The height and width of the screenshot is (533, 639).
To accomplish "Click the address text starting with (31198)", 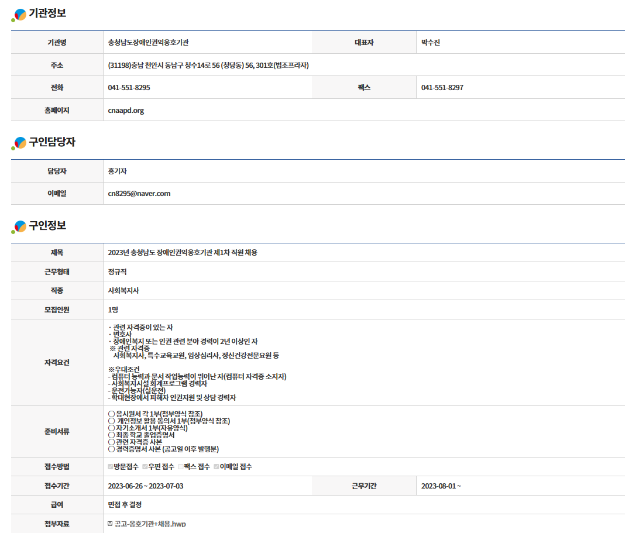I will [x=208, y=65].
